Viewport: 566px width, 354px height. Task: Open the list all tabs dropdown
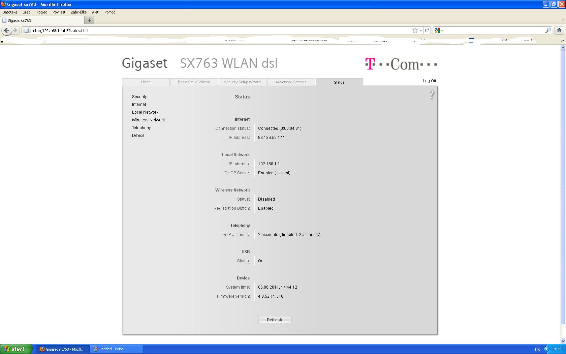pyautogui.click(x=562, y=20)
